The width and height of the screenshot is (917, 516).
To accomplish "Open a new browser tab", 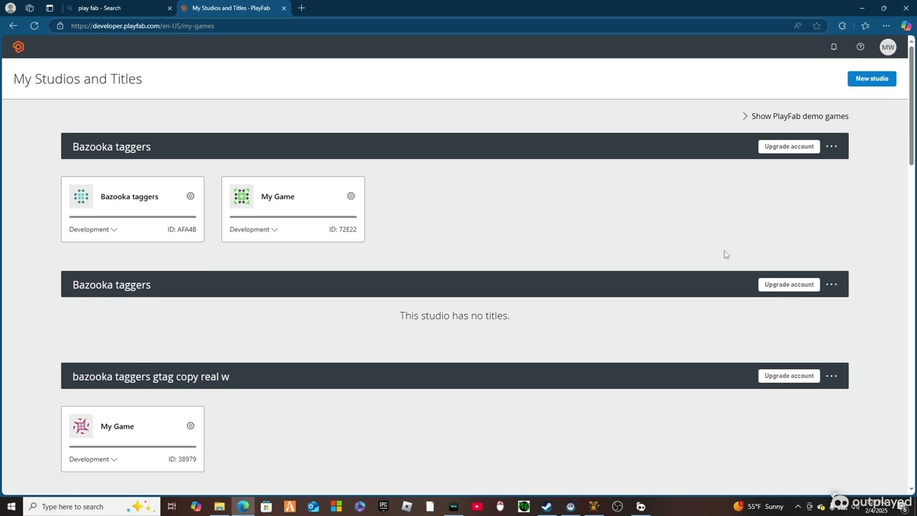I will click(x=302, y=8).
